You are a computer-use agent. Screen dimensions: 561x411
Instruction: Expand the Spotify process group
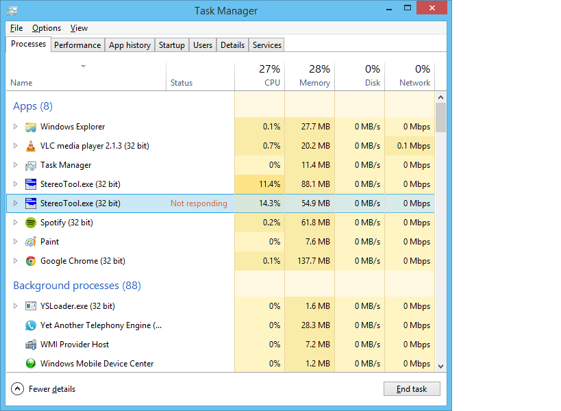(x=15, y=222)
